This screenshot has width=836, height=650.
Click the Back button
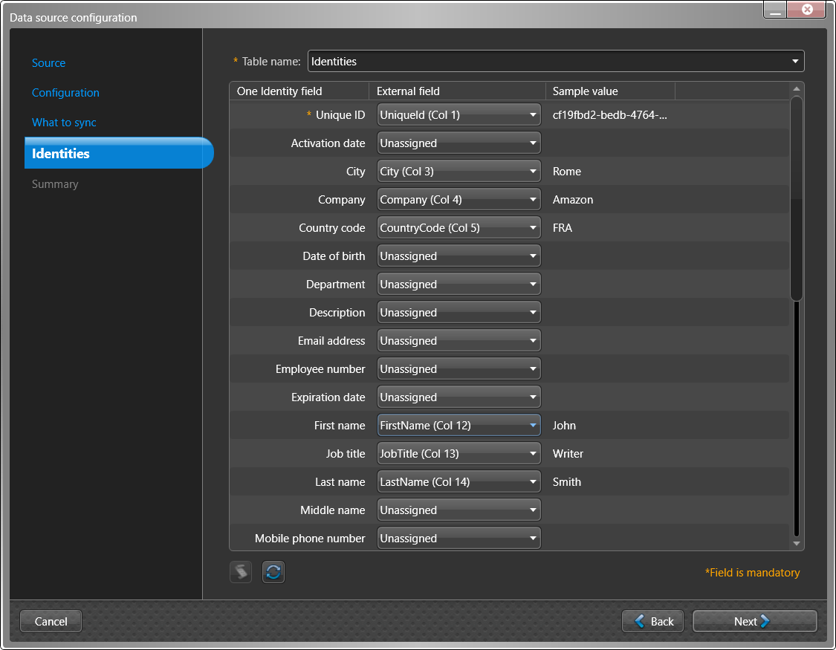(x=654, y=622)
